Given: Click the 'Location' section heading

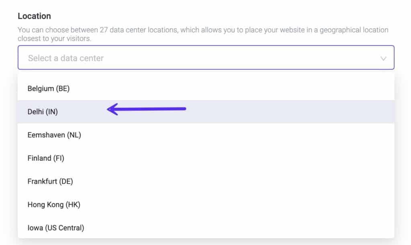Looking at the screenshot, I should click(34, 16).
